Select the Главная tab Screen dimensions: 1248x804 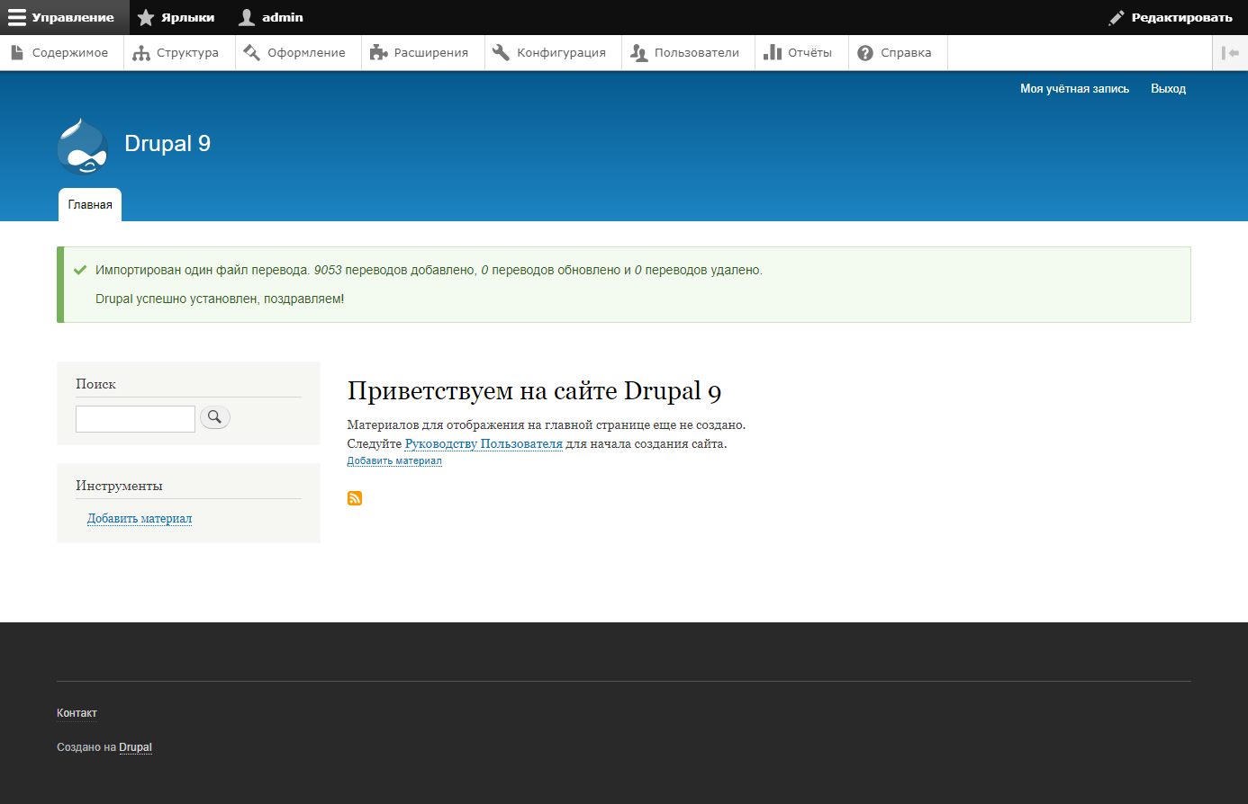tap(90, 205)
